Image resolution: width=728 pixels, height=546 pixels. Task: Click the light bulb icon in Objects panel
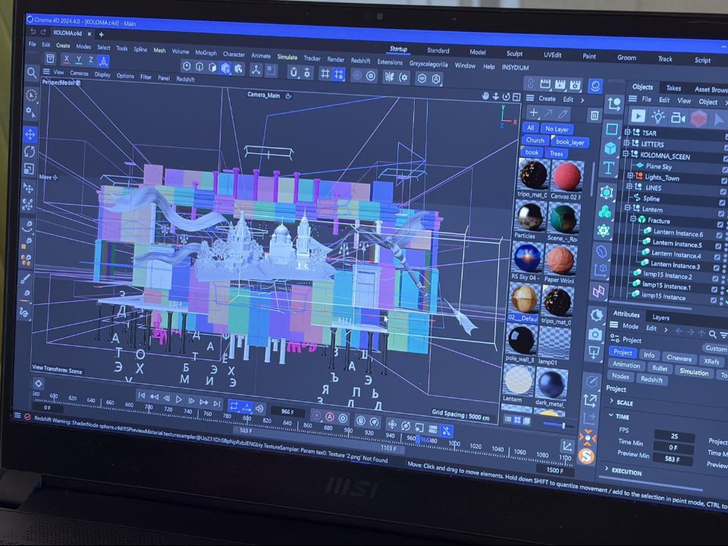(658, 116)
